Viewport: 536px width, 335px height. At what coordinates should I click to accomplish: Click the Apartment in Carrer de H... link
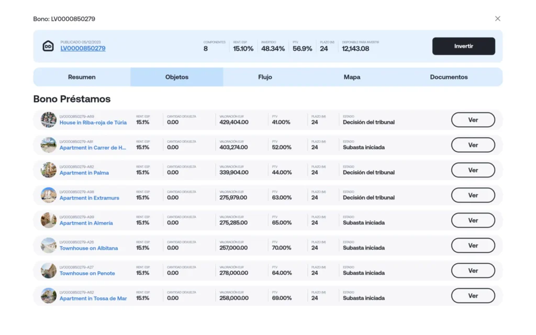93,148
